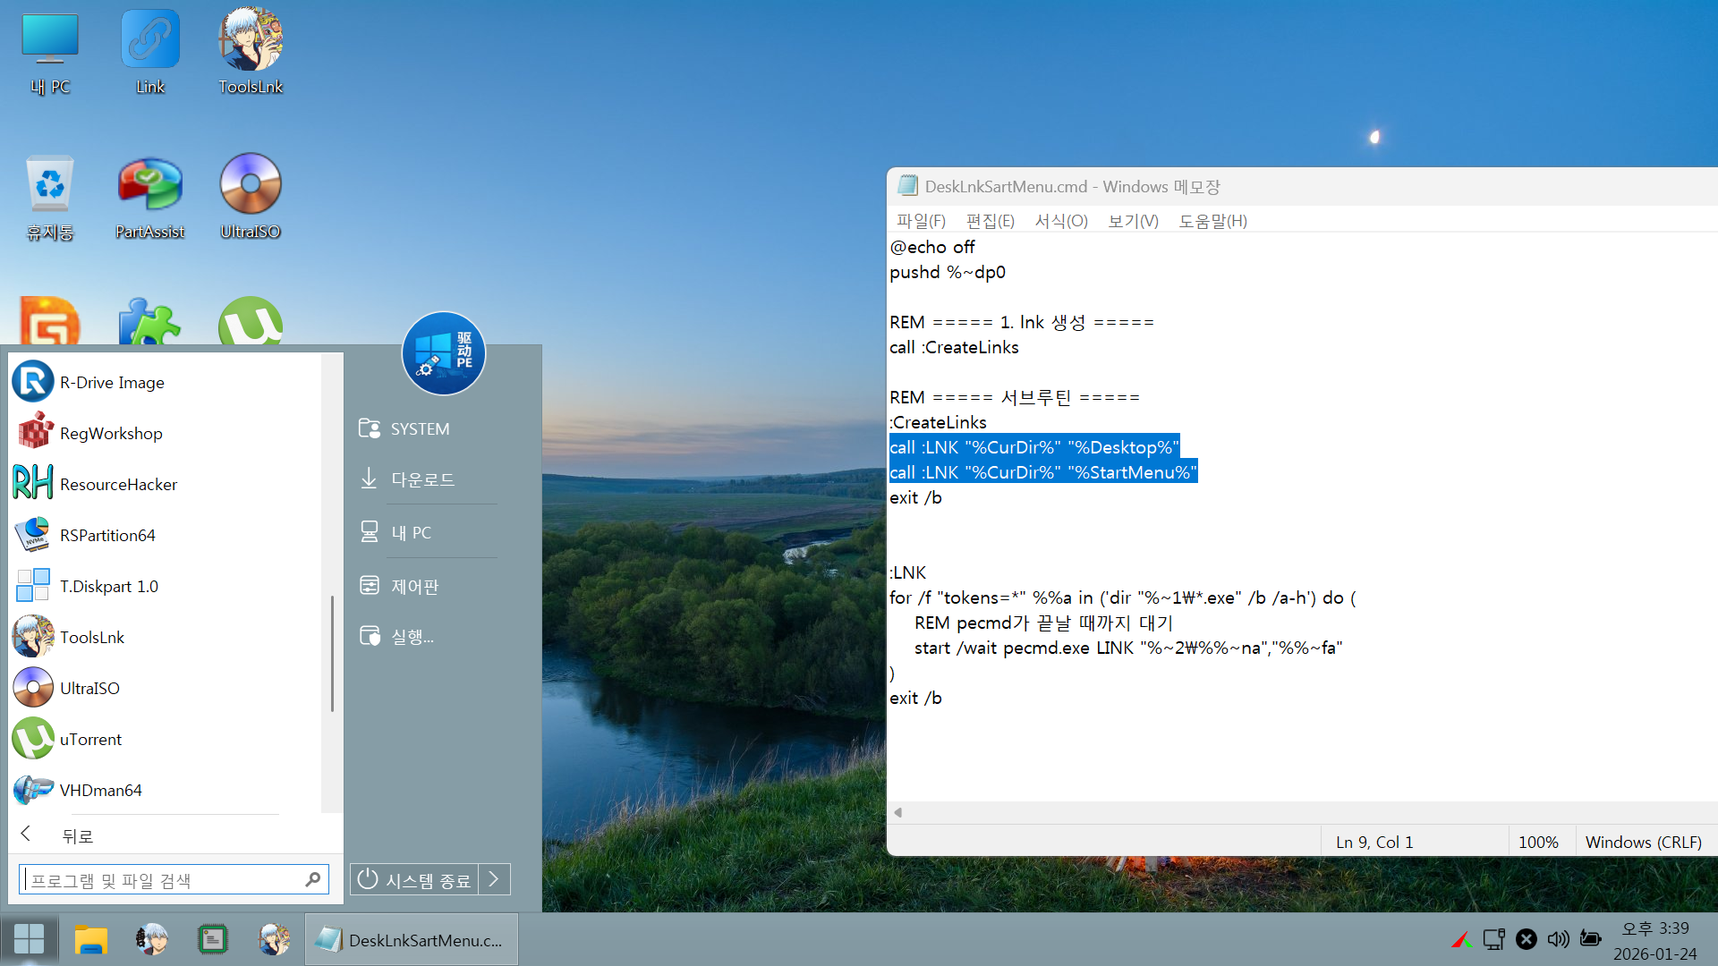Start uTorrent from the program list

[x=90, y=739]
